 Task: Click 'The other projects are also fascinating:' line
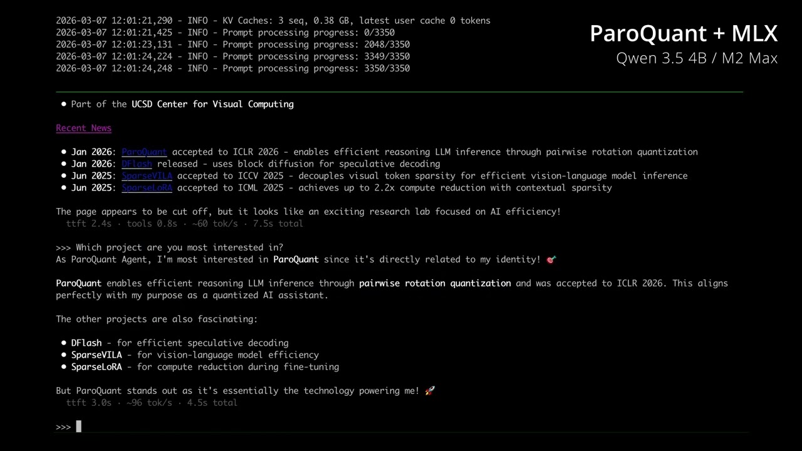pos(157,319)
